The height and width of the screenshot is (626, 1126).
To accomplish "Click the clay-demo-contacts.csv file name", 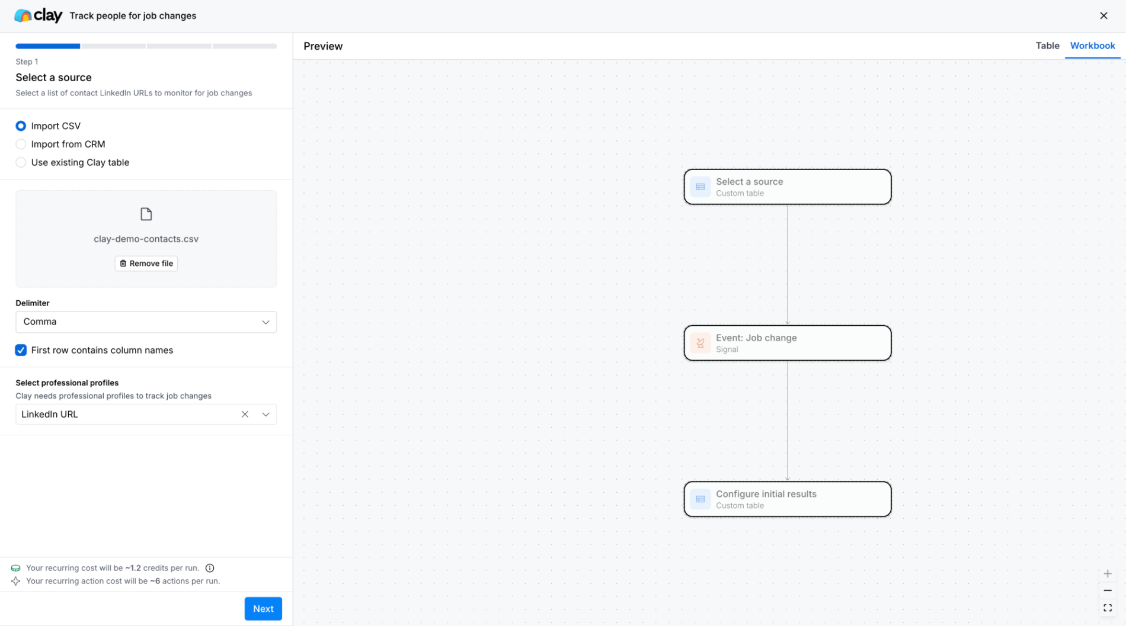I will tap(146, 239).
